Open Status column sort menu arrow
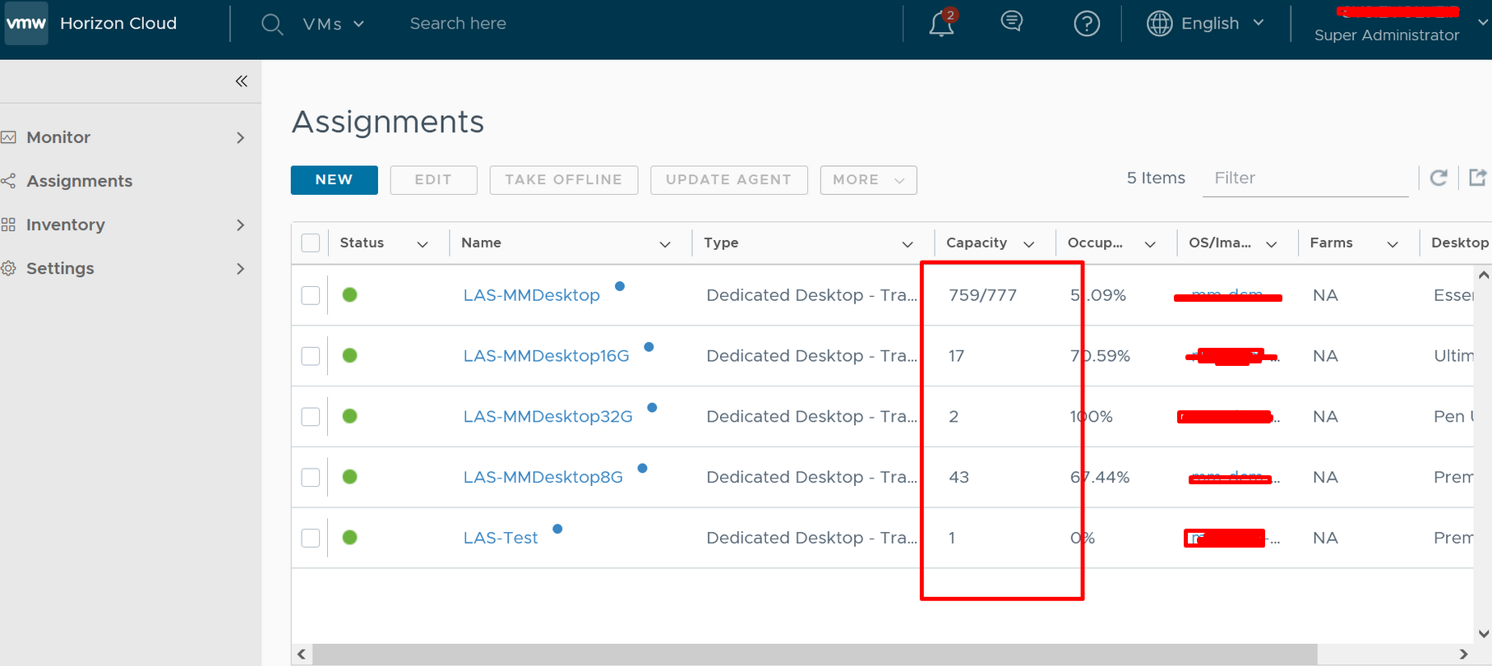1492x666 pixels. pyautogui.click(x=423, y=244)
